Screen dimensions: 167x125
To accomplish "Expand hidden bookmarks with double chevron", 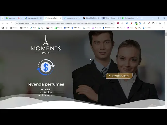I will coord(163,28).
